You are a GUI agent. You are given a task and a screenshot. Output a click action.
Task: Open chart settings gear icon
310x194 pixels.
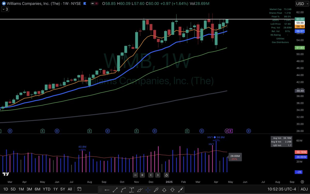pyautogui.click(x=302, y=182)
